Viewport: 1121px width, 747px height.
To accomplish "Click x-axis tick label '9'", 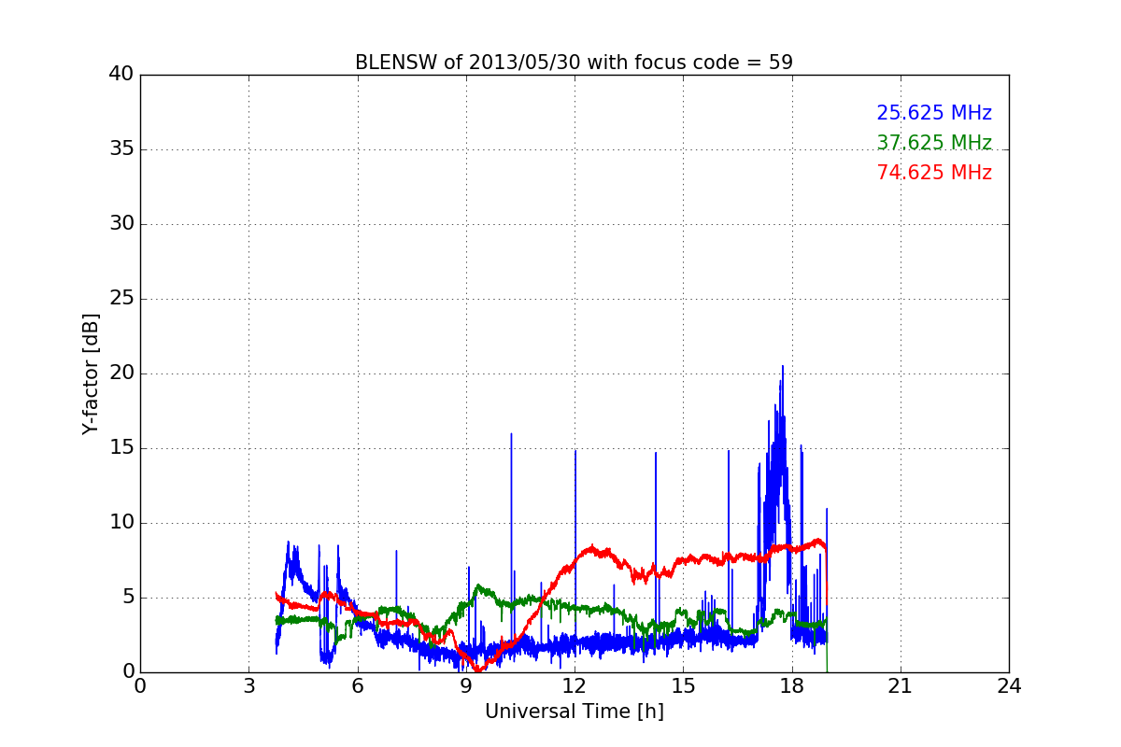I will (466, 686).
